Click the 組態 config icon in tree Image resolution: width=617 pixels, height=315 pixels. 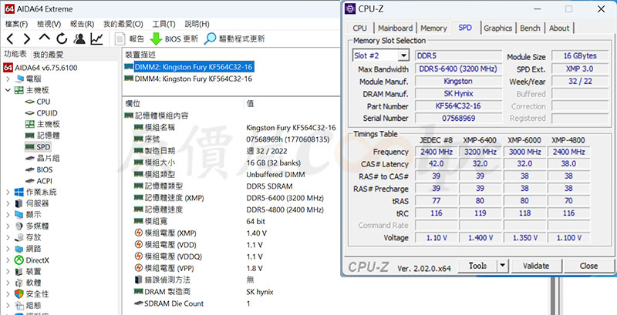[19, 305]
